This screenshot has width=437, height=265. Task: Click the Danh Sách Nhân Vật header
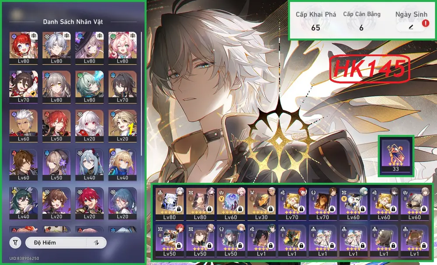click(x=73, y=22)
